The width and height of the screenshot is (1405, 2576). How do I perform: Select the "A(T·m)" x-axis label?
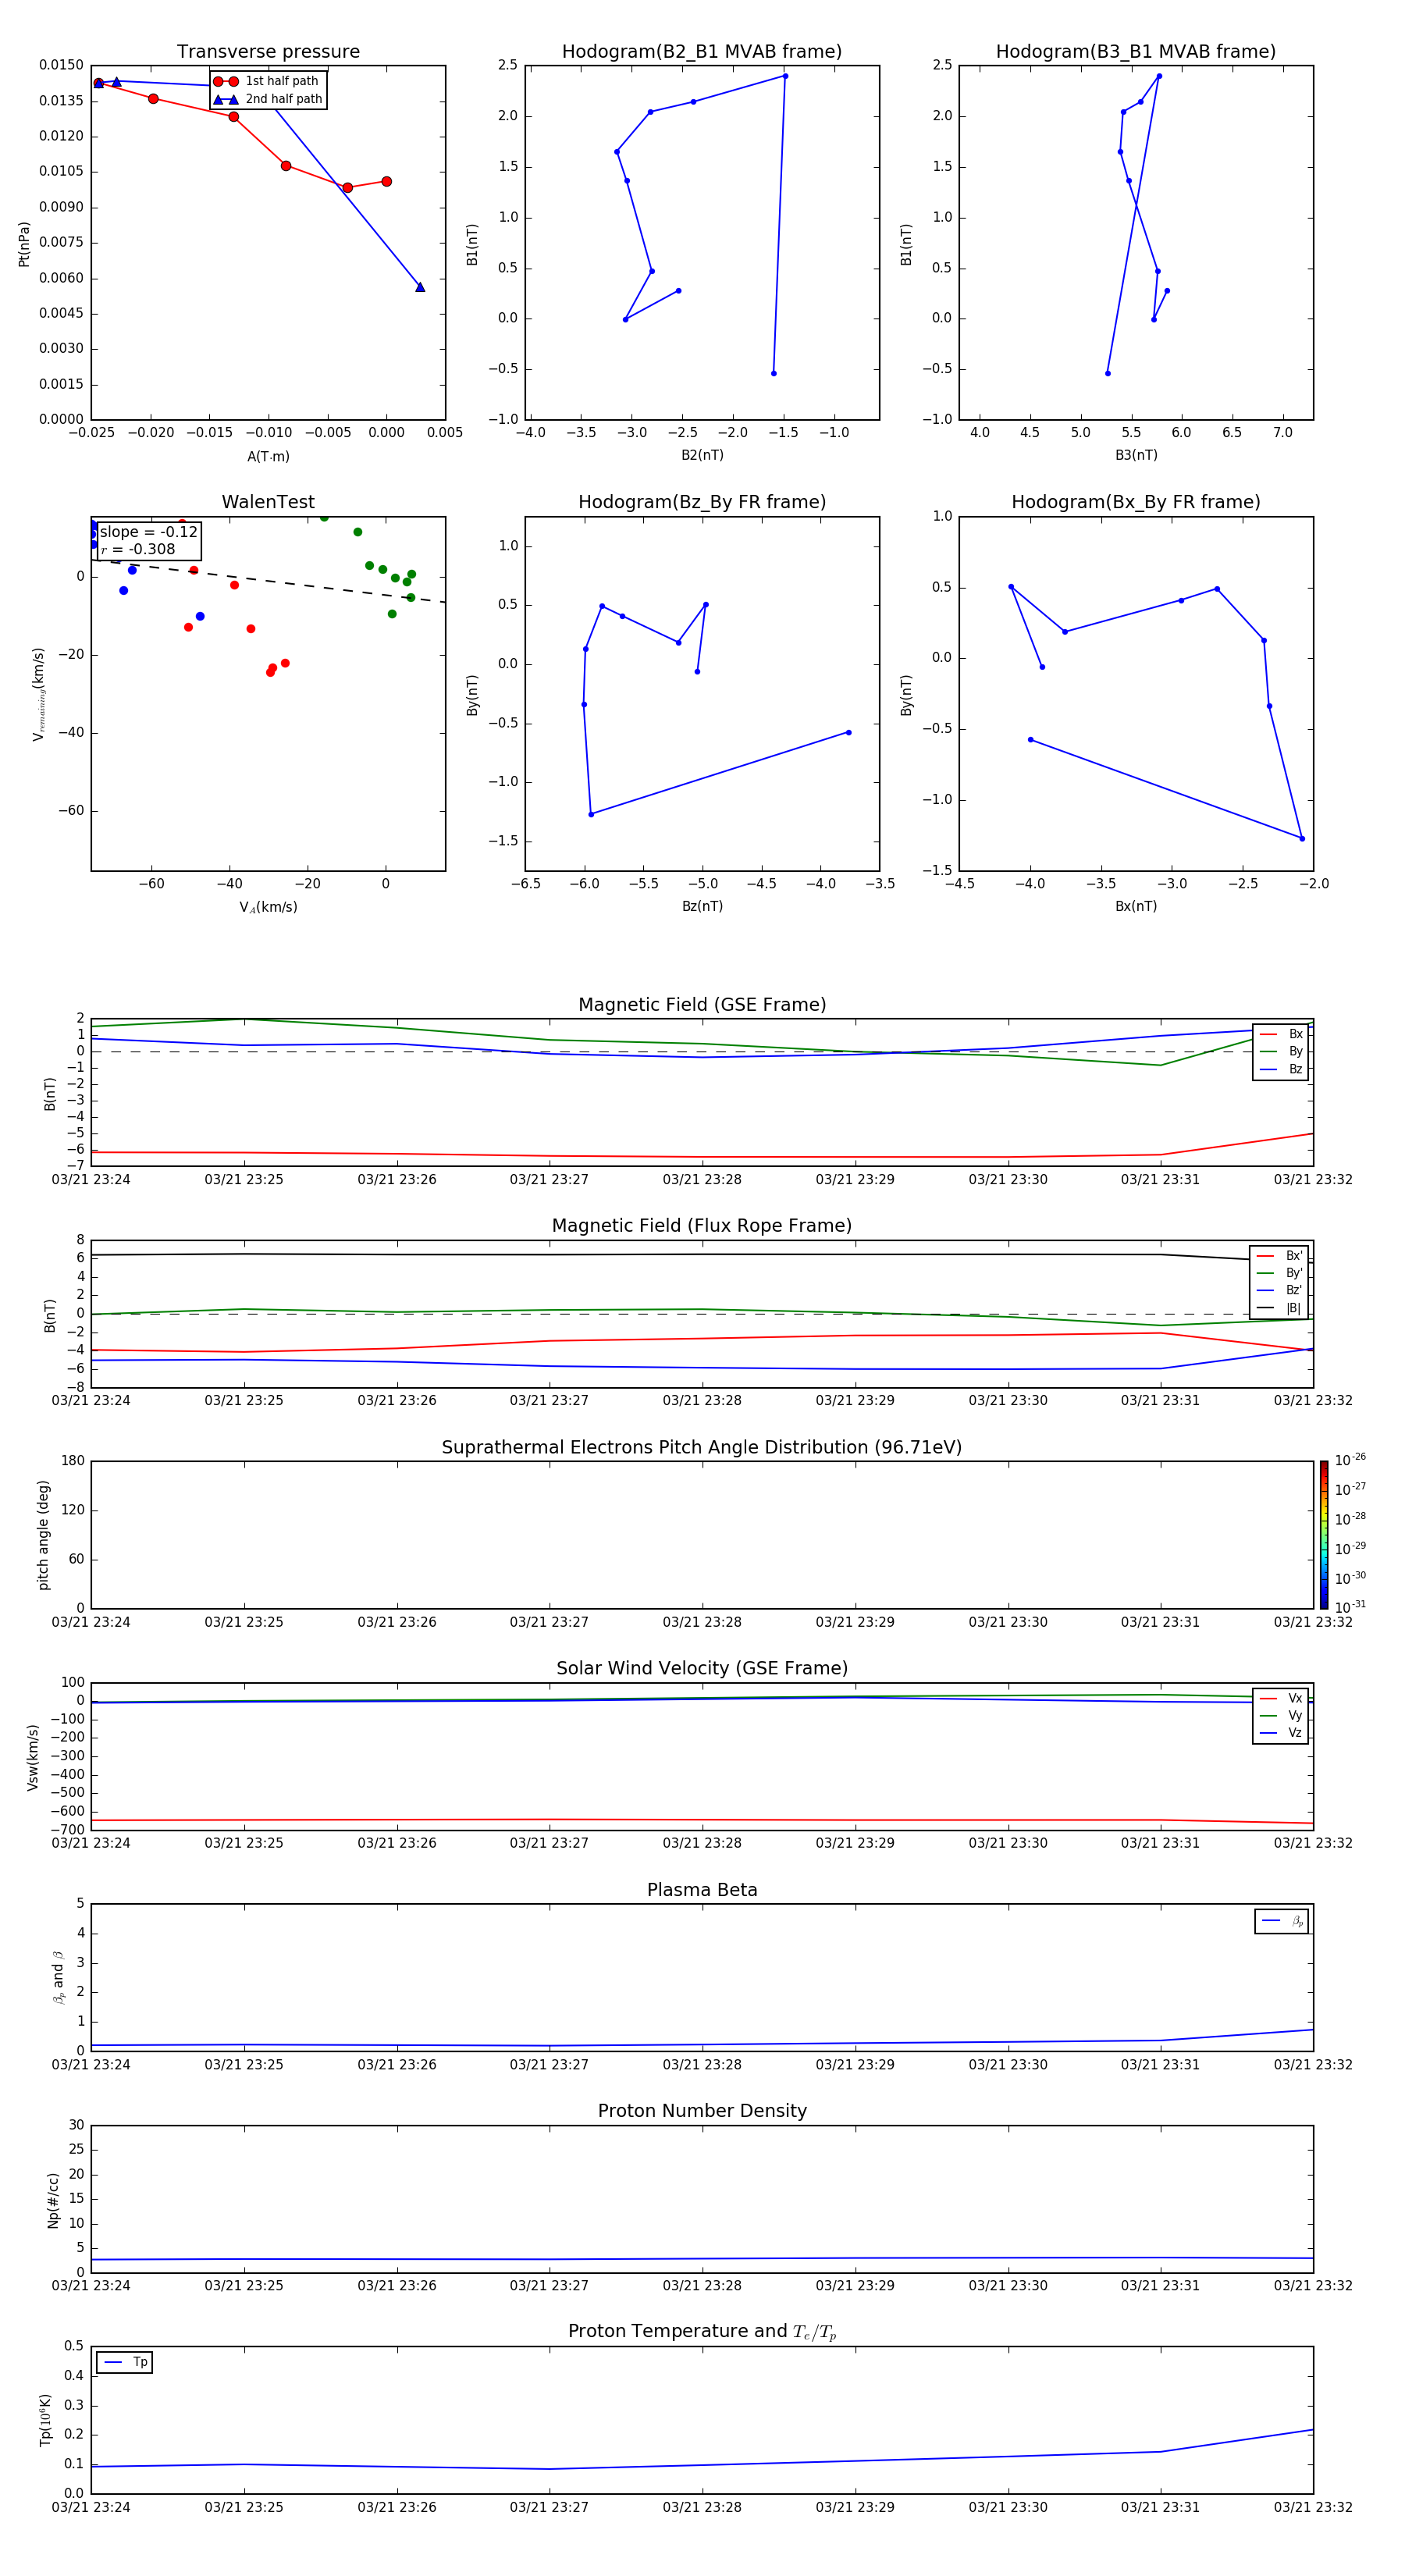(x=268, y=457)
